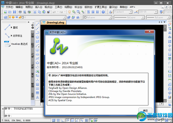
Task: Toggle Object Snap in the status bar
Action: click(72, 120)
